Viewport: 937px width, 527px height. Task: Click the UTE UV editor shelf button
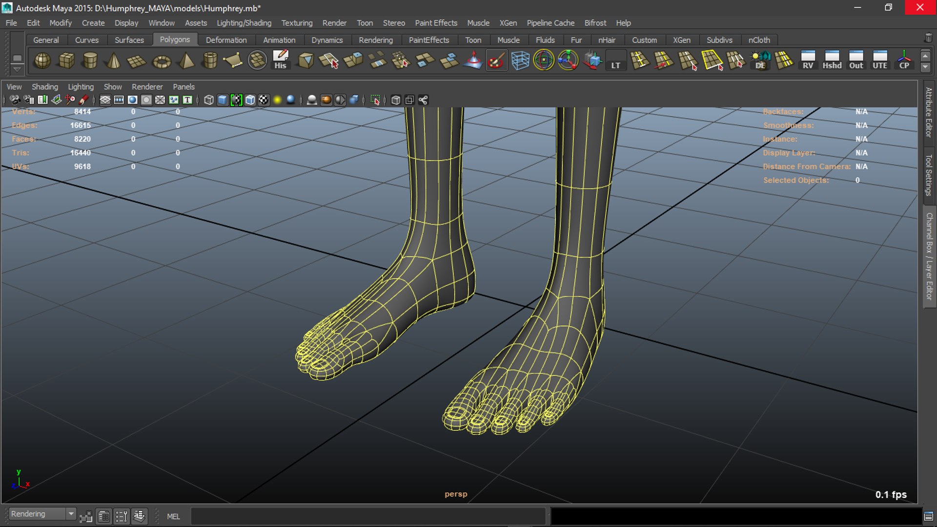pyautogui.click(x=880, y=61)
